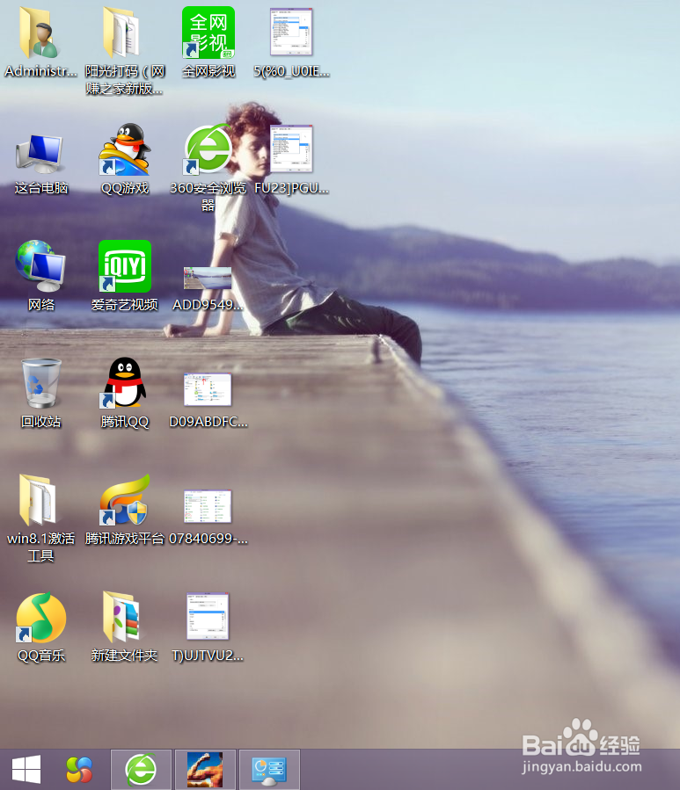Open the FU23]PGU image file thumbnail
The image size is (680, 790).
pyautogui.click(x=291, y=149)
